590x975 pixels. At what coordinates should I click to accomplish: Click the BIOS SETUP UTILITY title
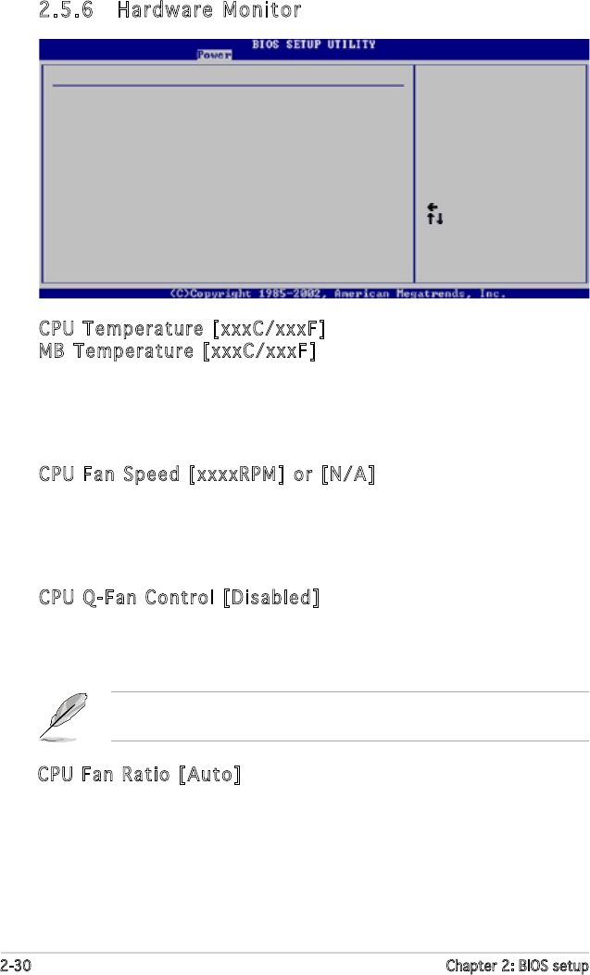pos(314,44)
